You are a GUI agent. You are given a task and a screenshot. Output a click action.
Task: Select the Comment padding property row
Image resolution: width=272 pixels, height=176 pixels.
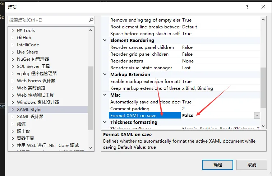(x=130, y=109)
